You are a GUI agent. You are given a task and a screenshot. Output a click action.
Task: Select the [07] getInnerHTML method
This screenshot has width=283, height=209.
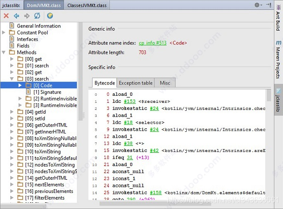(45, 132)
